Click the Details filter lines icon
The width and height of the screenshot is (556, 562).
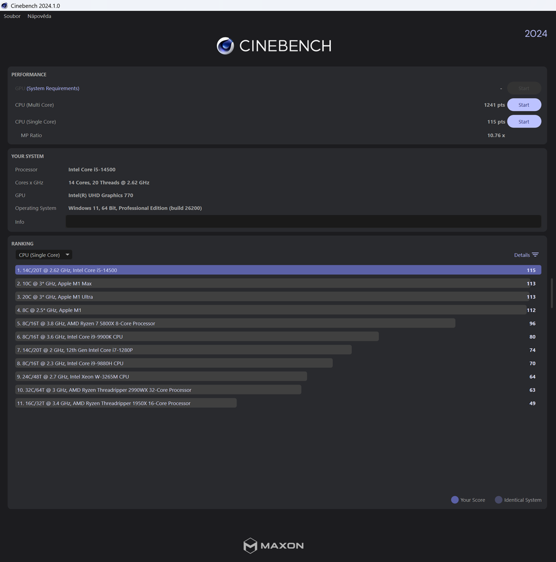click(535, 255)
